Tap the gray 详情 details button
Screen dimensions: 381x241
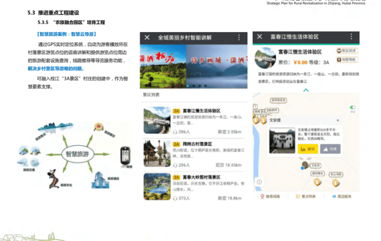[x=330, y=149]
